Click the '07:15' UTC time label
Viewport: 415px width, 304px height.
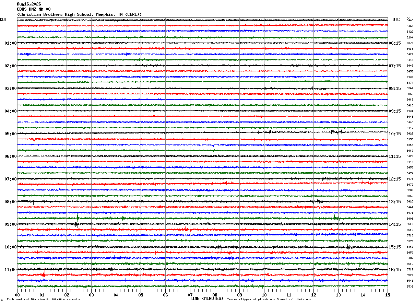395,66
